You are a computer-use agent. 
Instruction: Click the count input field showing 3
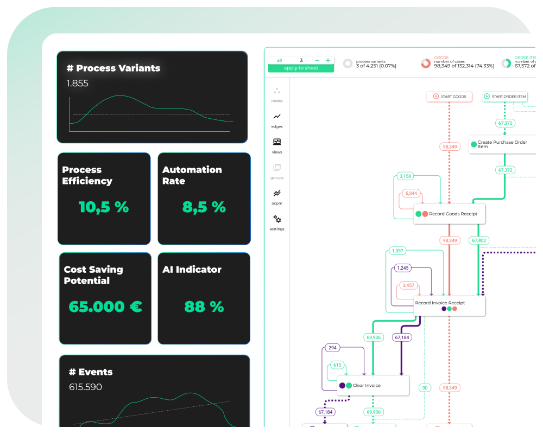point(301,60)
